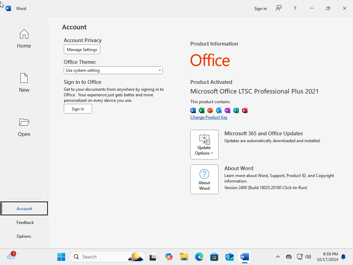Click the Publisher product icon
Screen dimensions: 353x265
236,110
